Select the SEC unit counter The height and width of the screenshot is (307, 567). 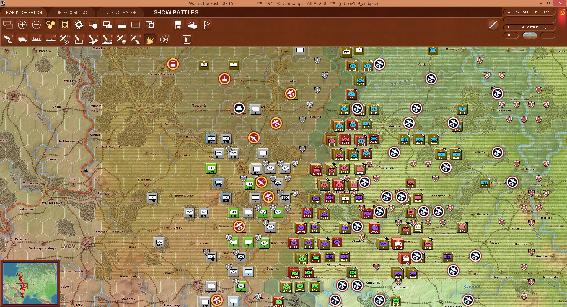click(x=285, y=198)
